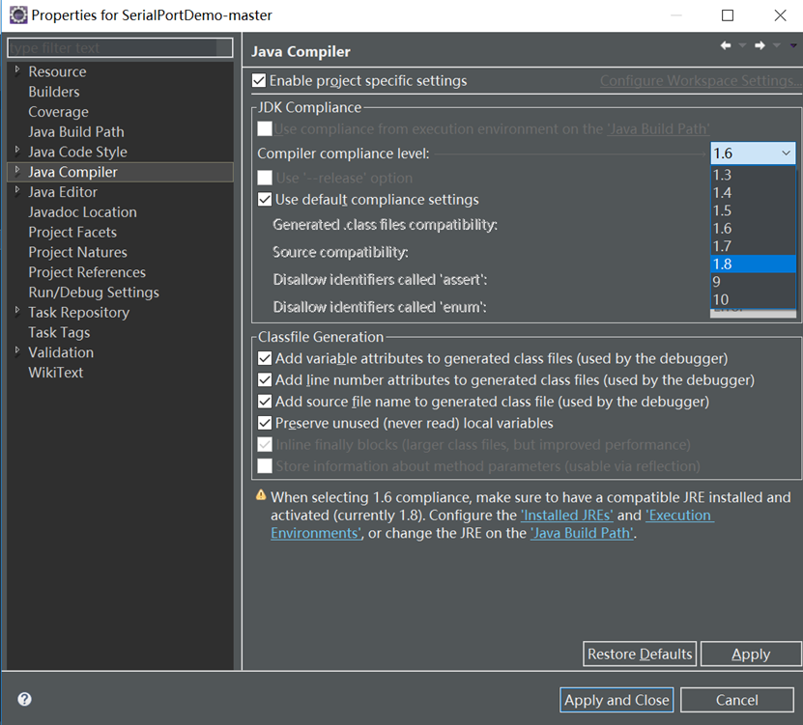Open help via the question mark icon

coord(23,699)
